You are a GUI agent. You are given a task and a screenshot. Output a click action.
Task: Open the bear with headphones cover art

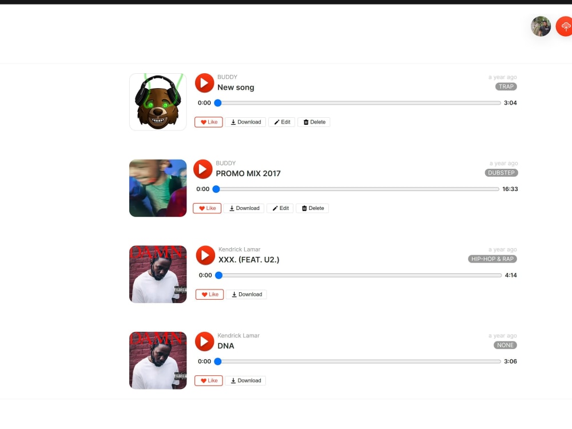click(158, 102)
